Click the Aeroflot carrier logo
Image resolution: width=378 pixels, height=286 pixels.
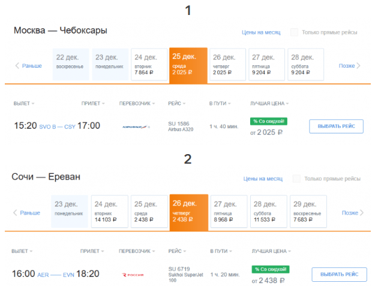pyautogui.click(x=136, y=127)
